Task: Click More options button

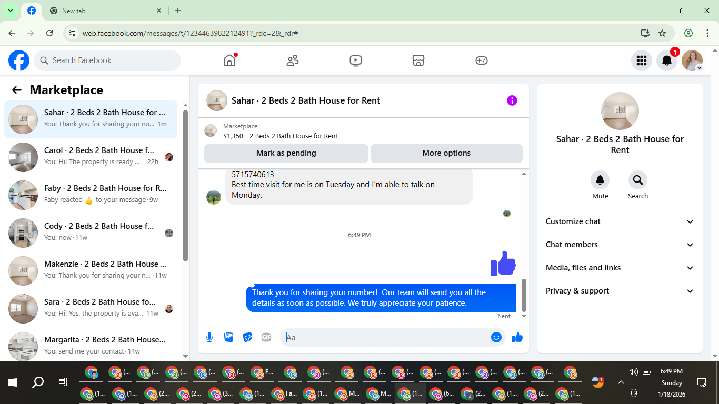Action: click(446, 153)
